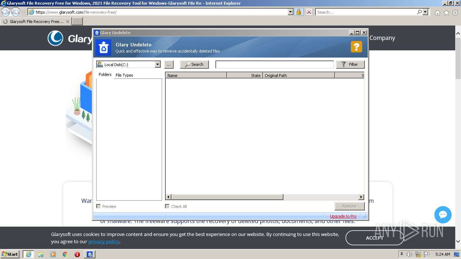Image resolution: width=461 pixels, height=259 pixels.
Task: Click the IE Search box
Action: (x=366, y=12)
